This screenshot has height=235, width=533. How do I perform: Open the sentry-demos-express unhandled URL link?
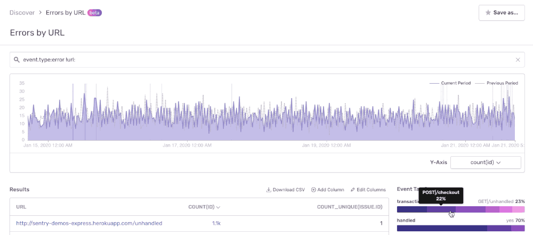pyautogui.click(x=89, y=223)
